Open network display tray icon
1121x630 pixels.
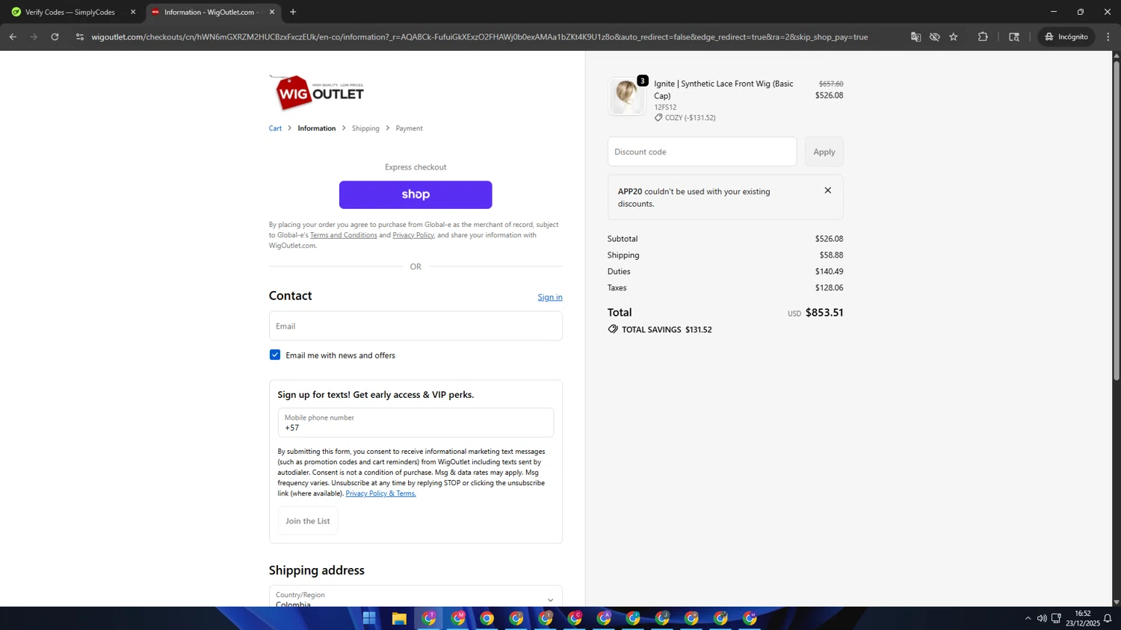tap(1056, 618)
